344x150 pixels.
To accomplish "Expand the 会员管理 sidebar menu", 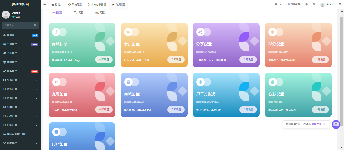I will 20,80.
